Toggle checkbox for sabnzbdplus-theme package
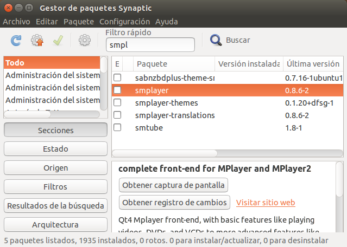 point(117,77)
